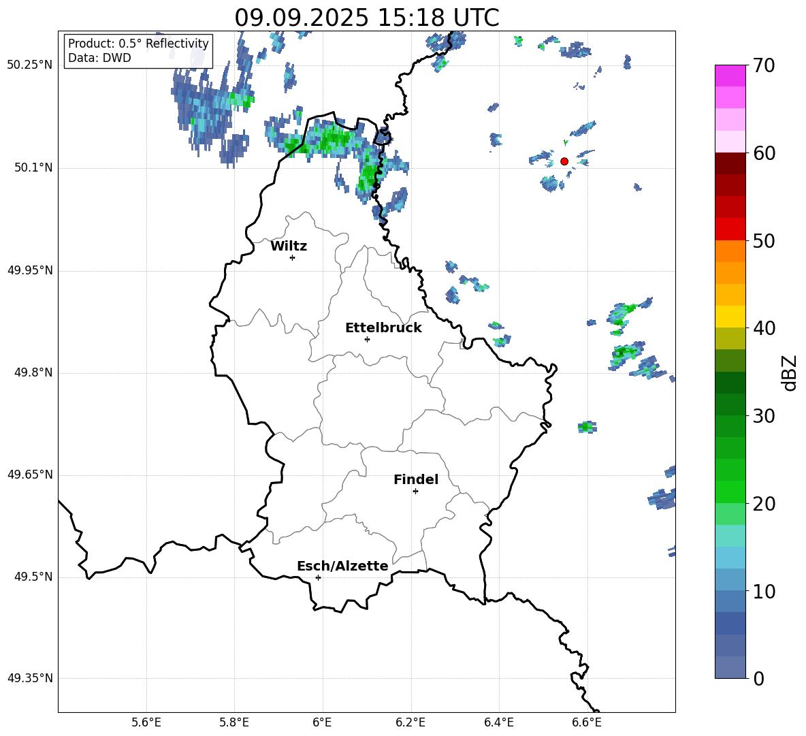Click the Wiltz city label
Viewport: 806px width, 736px height.
[289, 246]
